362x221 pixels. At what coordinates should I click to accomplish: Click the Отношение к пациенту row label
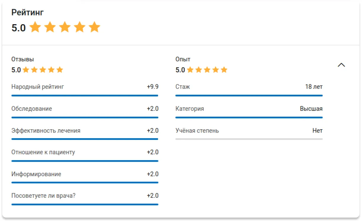click(x=43, y=152)
